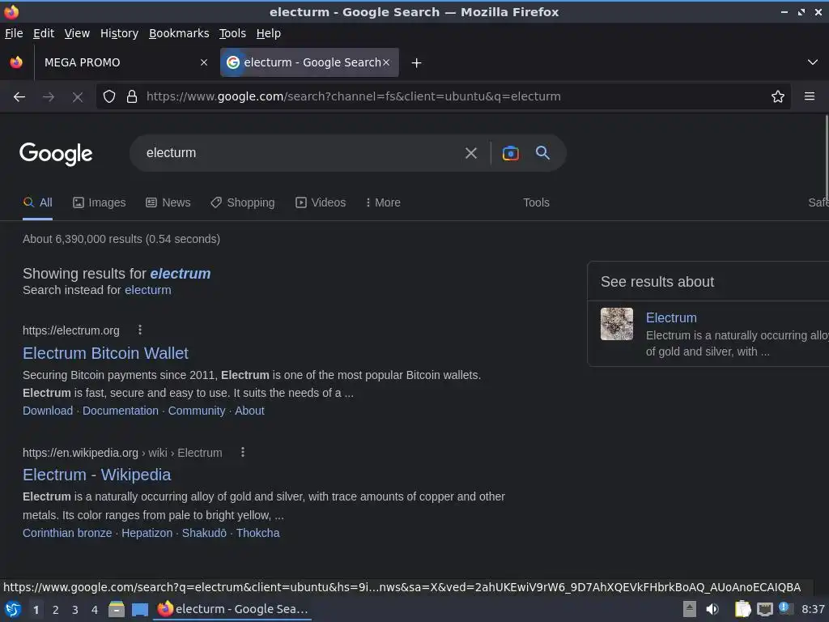Stop loading the page with X button
The image size is (829, 622).
(78, 97)
